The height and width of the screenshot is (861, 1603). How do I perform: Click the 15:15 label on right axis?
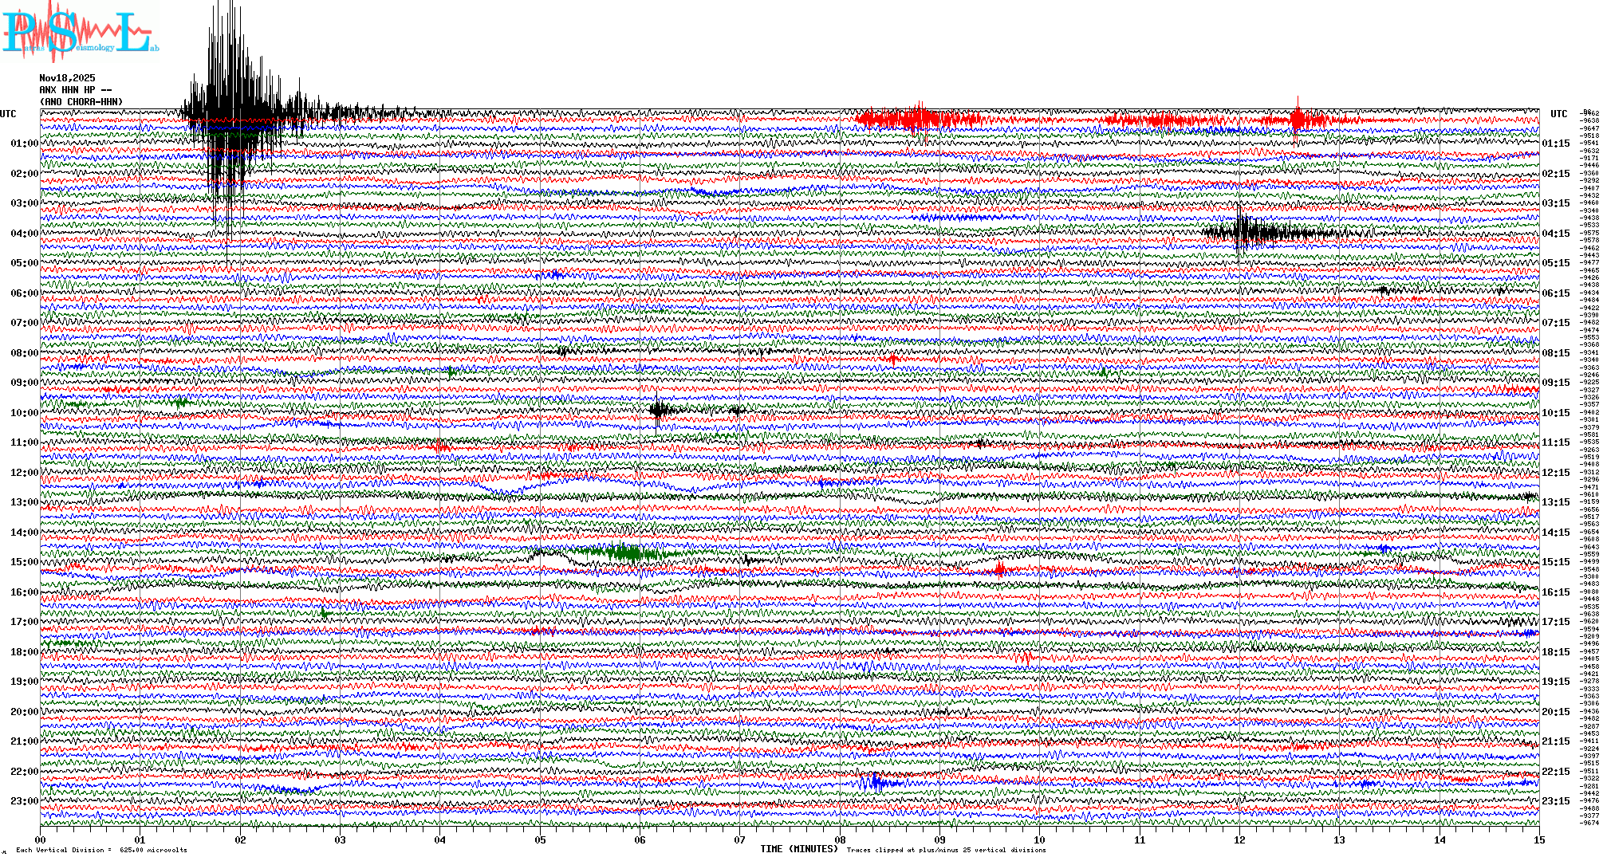[x=1556, y=562]
